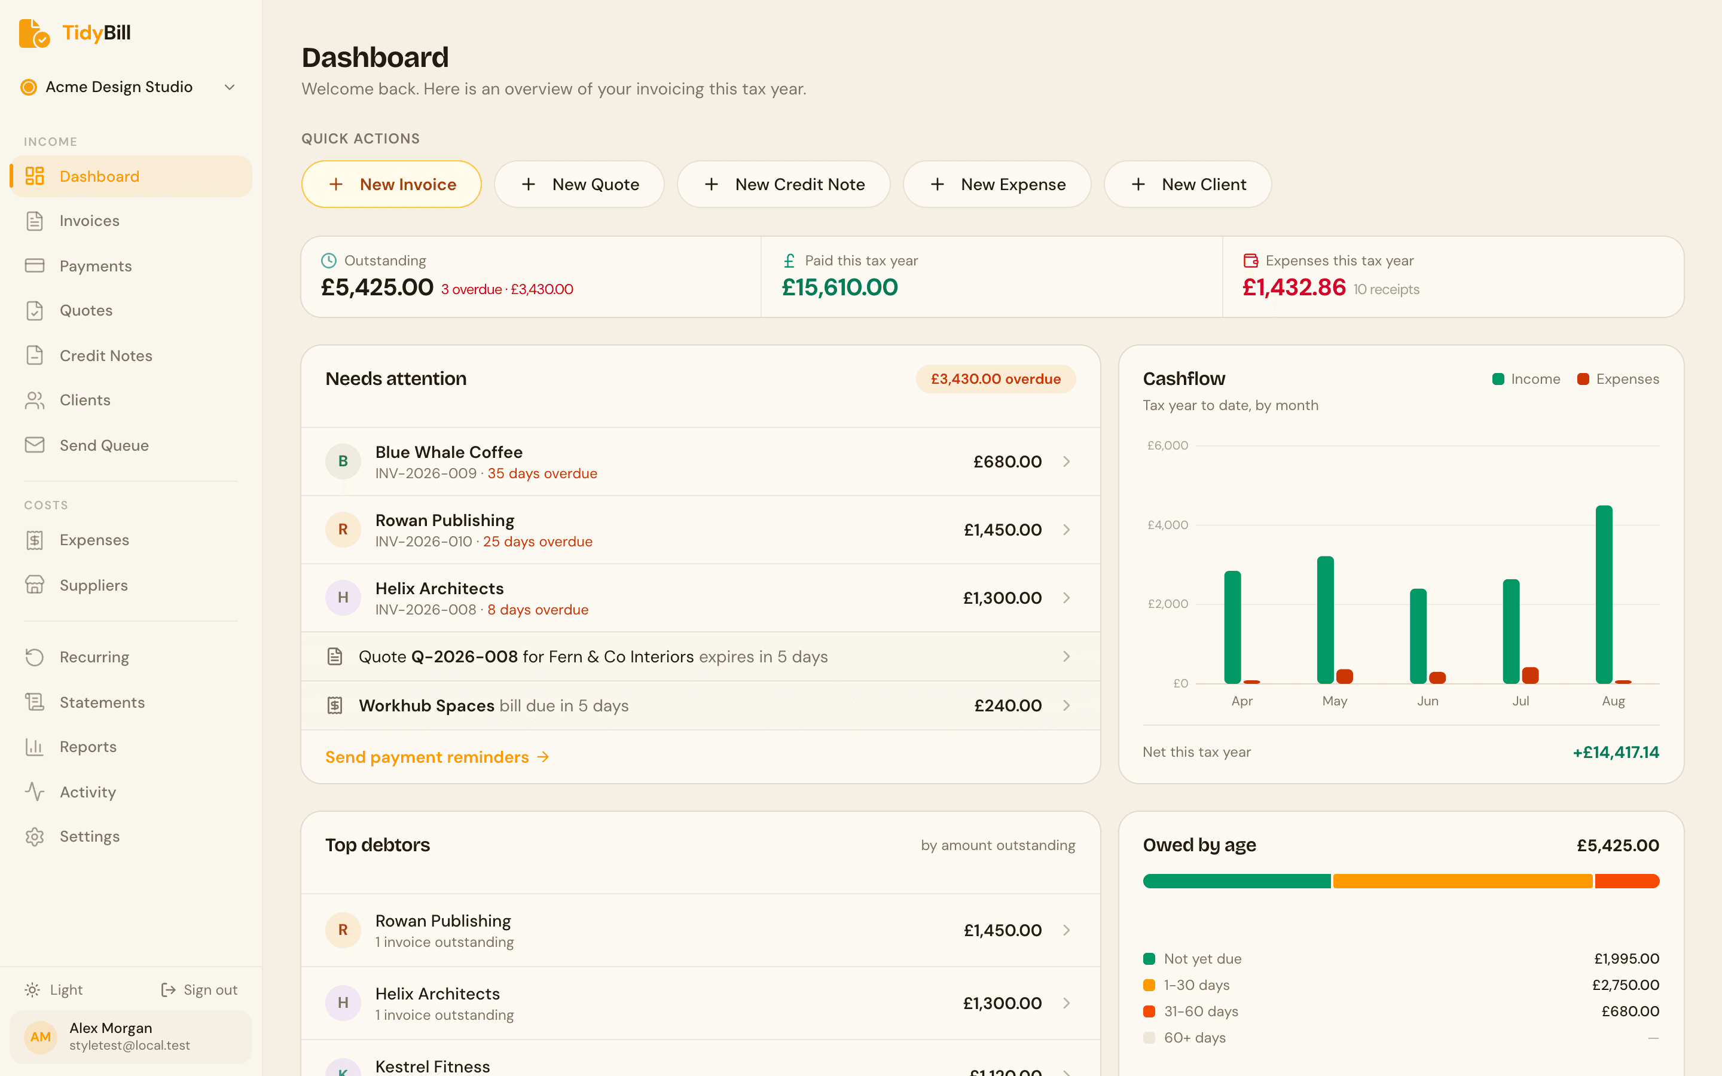Image resolution: width=1722 pixels, height=1076 pixels.
Task: Click the Sign out arrow icon
Action: click(168, 990)
